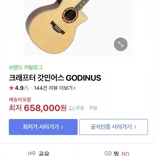Select the 크래프터 갓인어스 GODINUS title
Screen dimensions: 156x156
55,78
